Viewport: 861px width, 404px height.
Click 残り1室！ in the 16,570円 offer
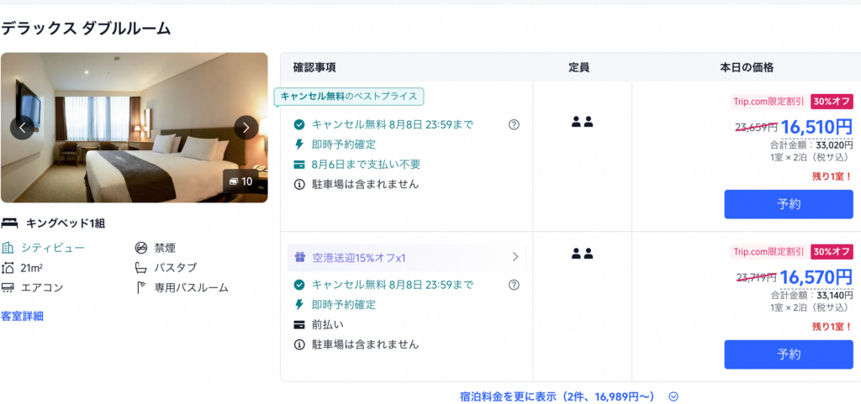(x=832, y=327)
